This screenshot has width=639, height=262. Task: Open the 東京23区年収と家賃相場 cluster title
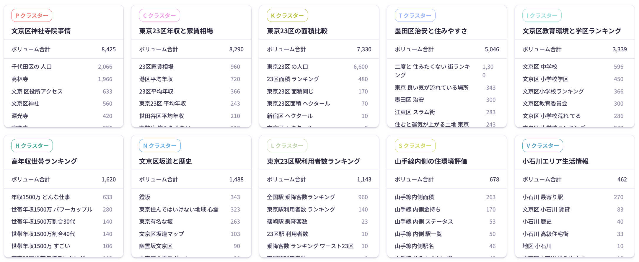point(176,31)
